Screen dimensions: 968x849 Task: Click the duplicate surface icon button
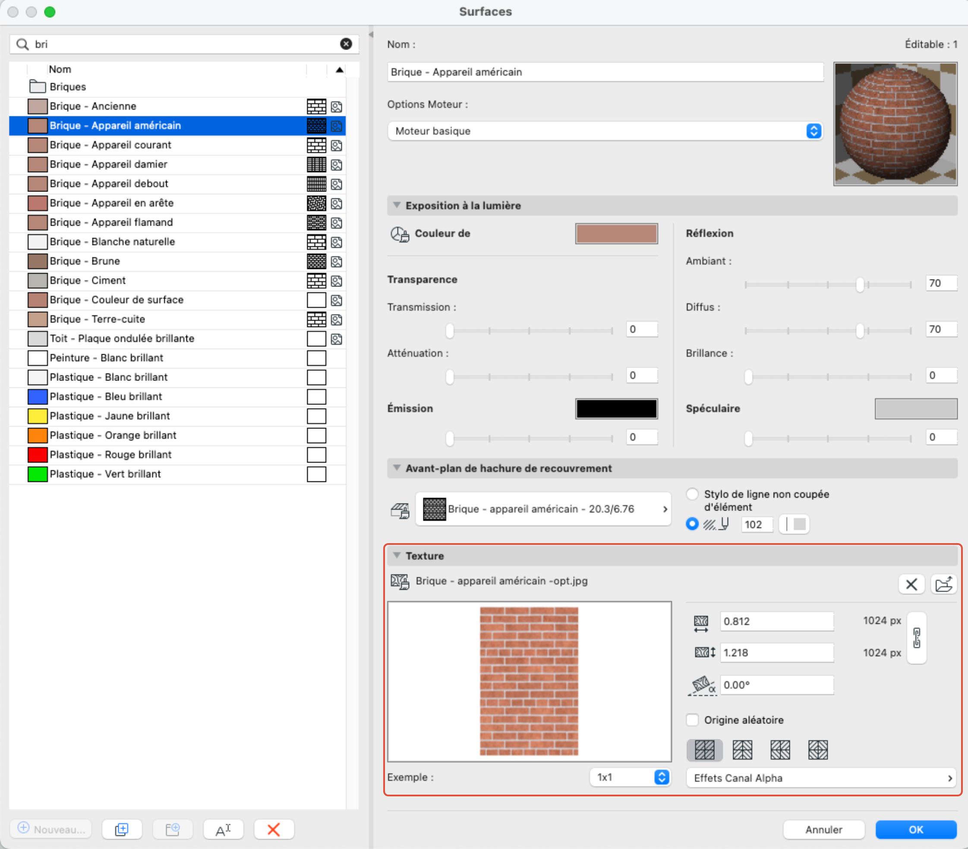pyautogui.click(x=122, y=829)
